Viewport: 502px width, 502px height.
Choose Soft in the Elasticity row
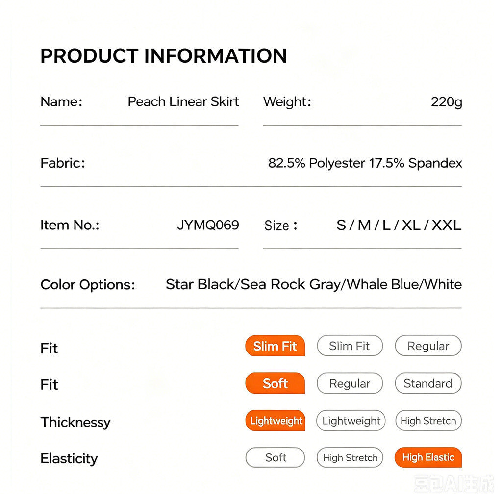click(276, 457)
